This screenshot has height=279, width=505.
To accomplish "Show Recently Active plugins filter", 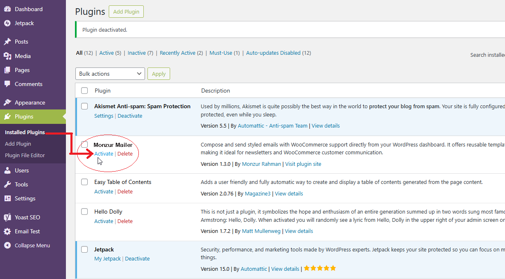I will coord(177,53).
